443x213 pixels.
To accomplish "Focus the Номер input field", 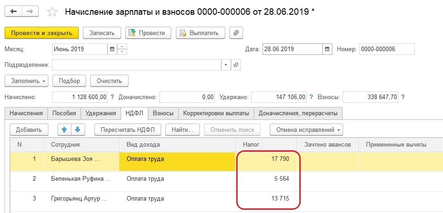I will tap(387, 49).
